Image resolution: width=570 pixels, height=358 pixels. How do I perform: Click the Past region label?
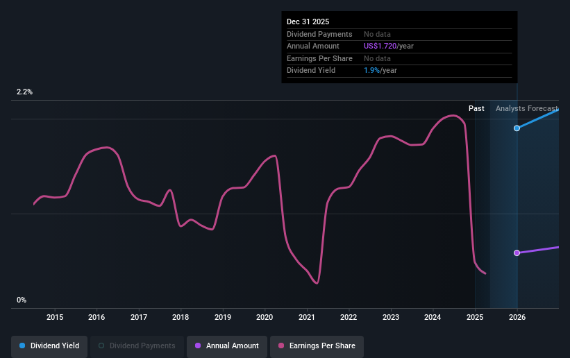[476, 108]
